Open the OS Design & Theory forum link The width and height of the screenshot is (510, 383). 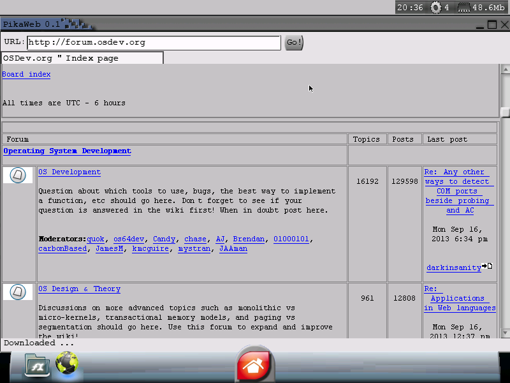click(x=79, y=289)
